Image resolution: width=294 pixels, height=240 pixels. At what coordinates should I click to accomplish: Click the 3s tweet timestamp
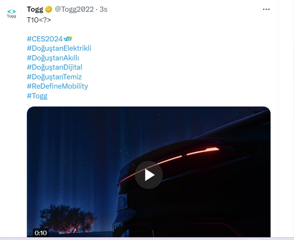tap(104, 9)
